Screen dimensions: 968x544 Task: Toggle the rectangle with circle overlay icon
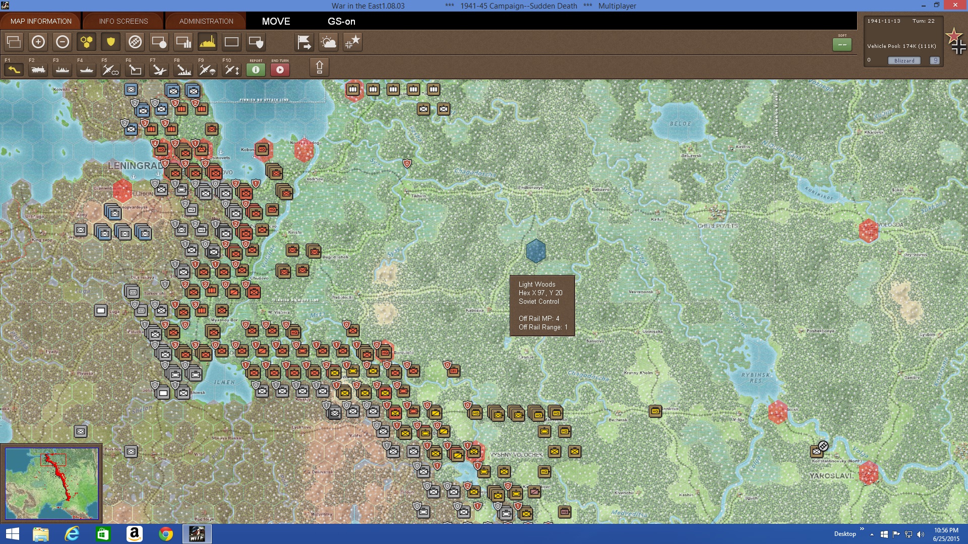pos(159,42)
